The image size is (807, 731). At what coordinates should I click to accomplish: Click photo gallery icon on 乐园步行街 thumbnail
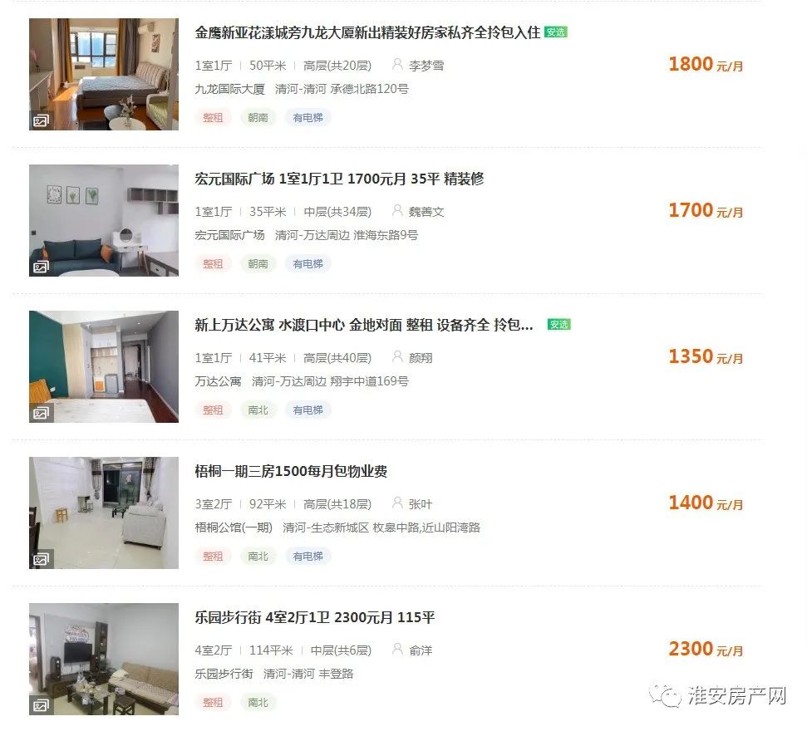(x=41, y=705)
